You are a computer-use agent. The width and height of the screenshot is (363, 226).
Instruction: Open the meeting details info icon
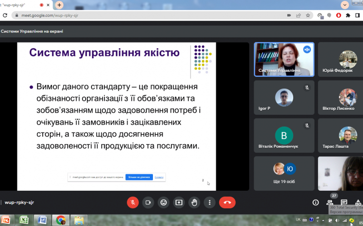click(315, 202)
